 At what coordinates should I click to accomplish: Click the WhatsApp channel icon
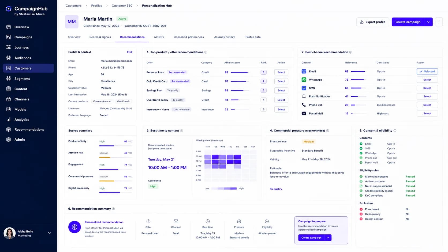(x=304, y=80)
